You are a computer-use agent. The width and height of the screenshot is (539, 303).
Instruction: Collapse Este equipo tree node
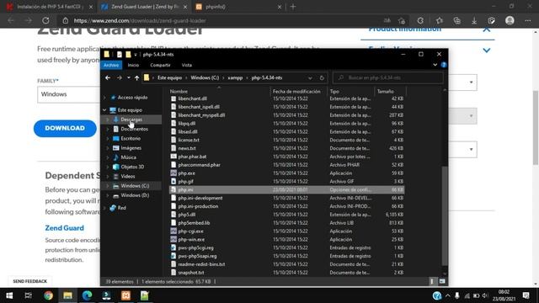pos(104,110)
